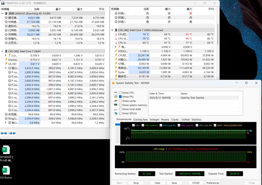262x185 pixels.
Task: Click the Preferences button
Action: tap(213, 183)
